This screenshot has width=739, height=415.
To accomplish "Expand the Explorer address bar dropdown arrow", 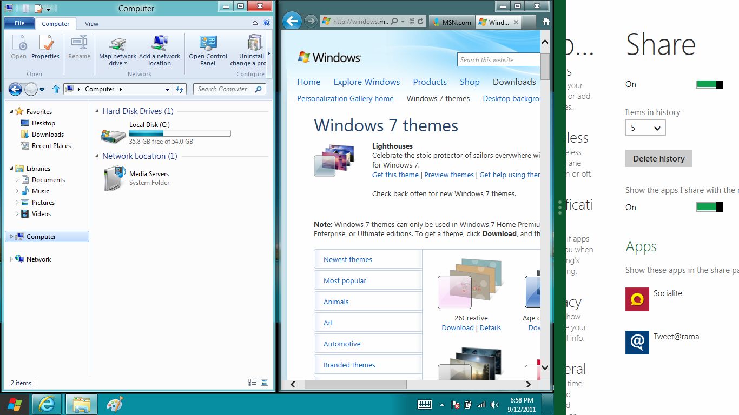I will coord(167,89).
